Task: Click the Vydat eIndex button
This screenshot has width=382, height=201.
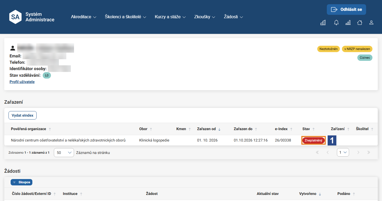Action: click(23, 116)
